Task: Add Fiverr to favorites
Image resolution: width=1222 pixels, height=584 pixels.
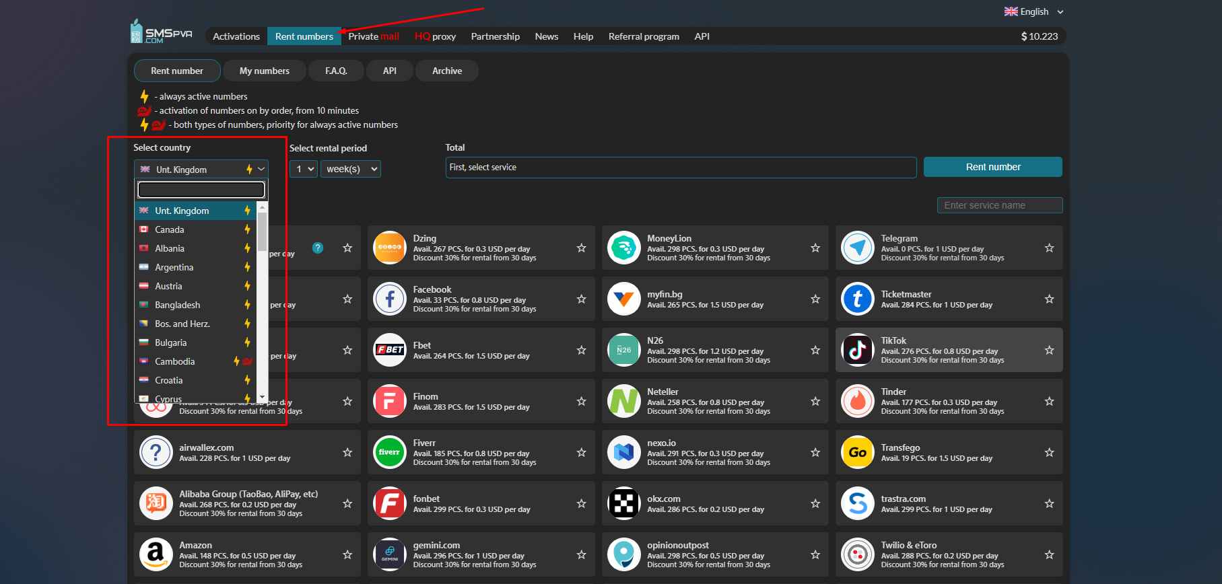Action: click(x=582, y=452)
